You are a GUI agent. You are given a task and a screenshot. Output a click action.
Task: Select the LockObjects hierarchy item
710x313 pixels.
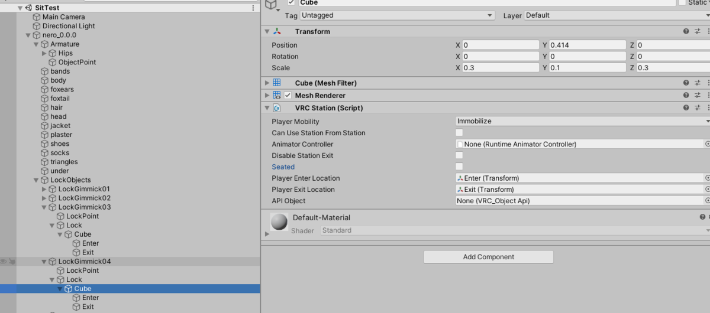(x=71, y=180)
